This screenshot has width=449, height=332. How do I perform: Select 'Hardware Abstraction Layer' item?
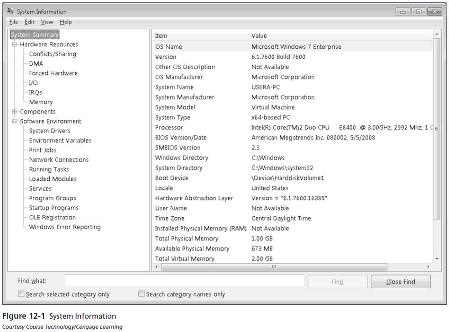coord(194,198)
